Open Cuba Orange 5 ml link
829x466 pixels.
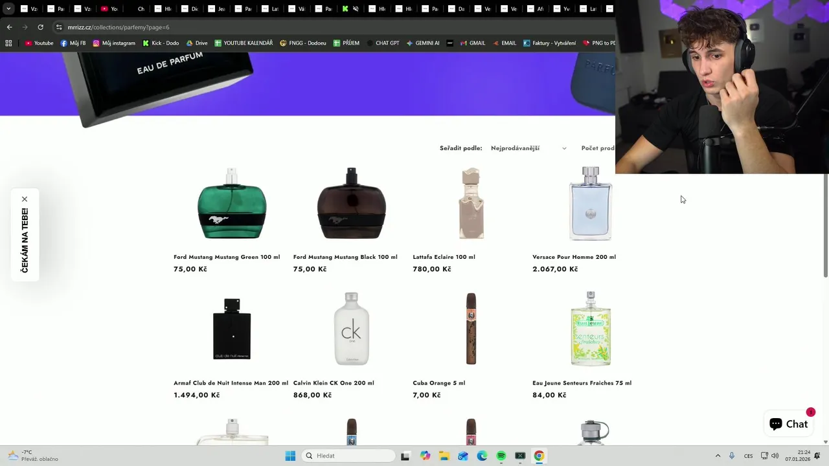pyautogui.click(x=439, y=383)
